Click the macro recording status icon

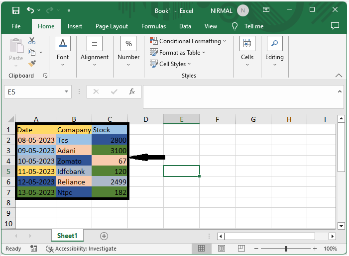pos(34,249)
